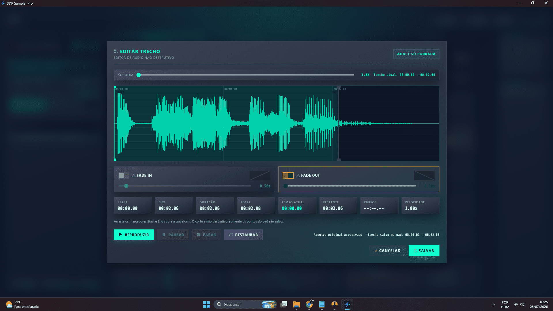This screenshot has height=311, width=553.
Task: Click the Fade In curve preview thumbnail
Action: point(260,176)
